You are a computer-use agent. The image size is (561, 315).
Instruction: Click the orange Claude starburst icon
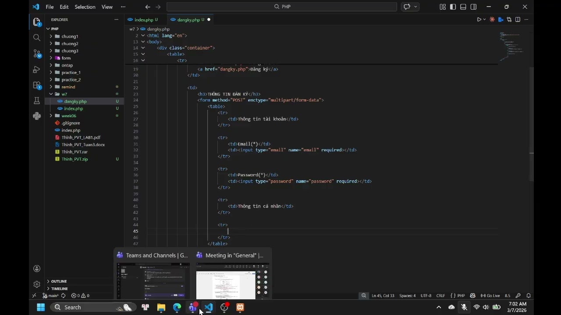click(x=492, y=20)
